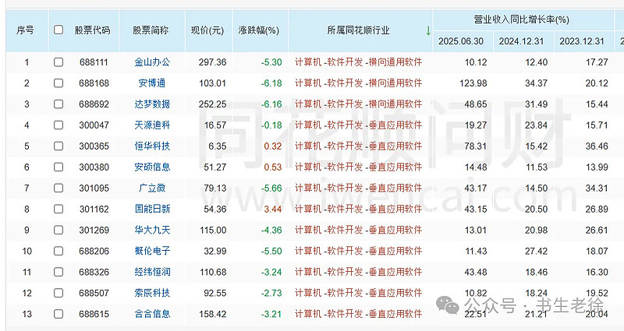Click price value 297.36
The width and height of the screenshot is (624, 331).
tap(212, 62)
